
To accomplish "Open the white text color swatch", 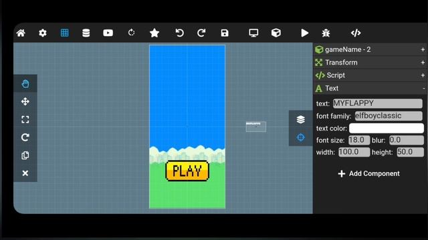I will click(x=387, y=128).
